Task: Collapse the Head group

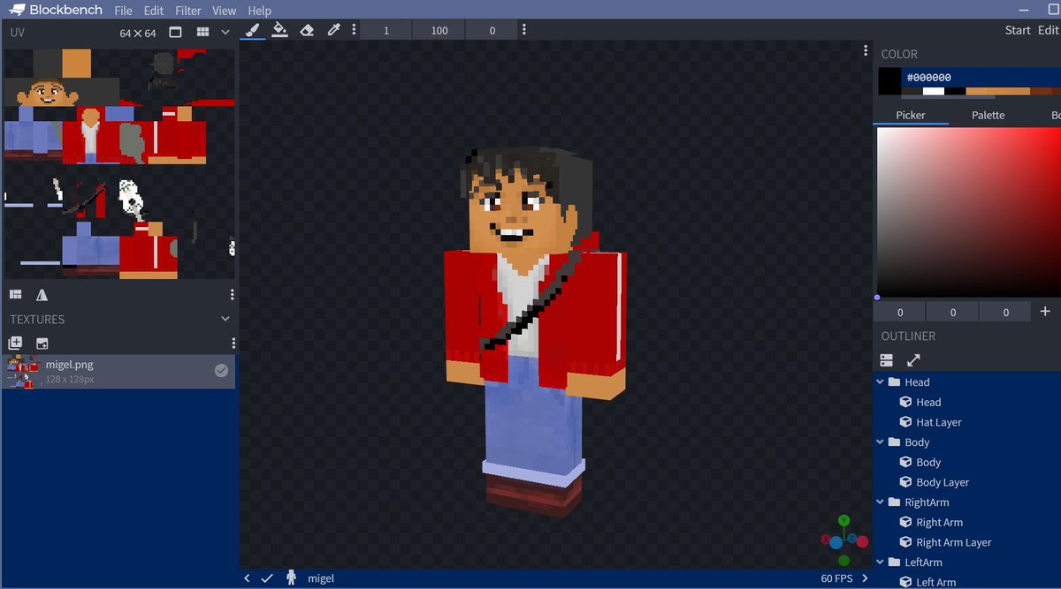Action: [x=881, y=381]
